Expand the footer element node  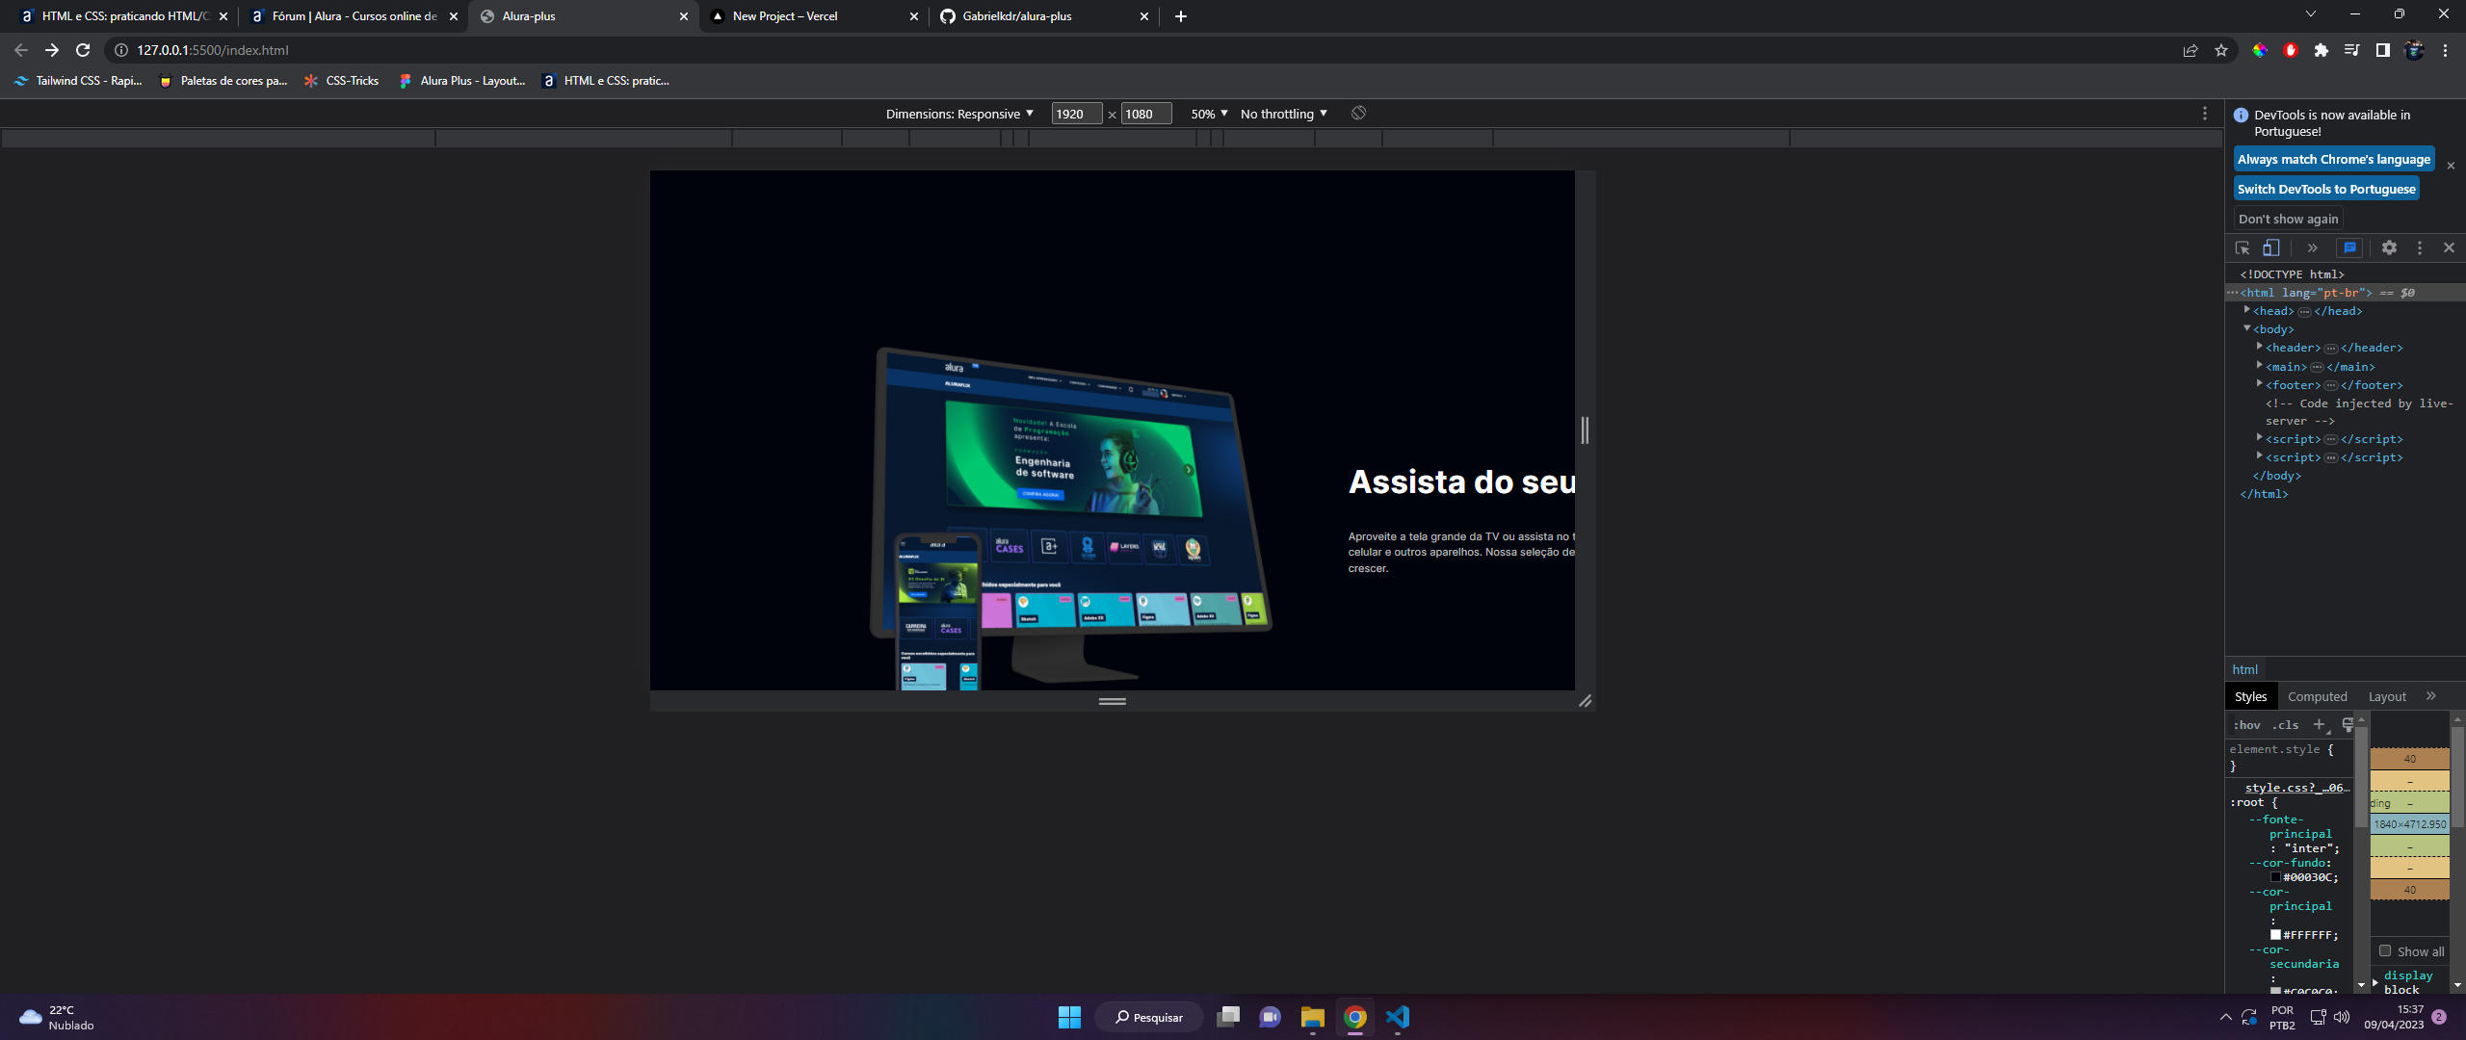click(2259, 383)
